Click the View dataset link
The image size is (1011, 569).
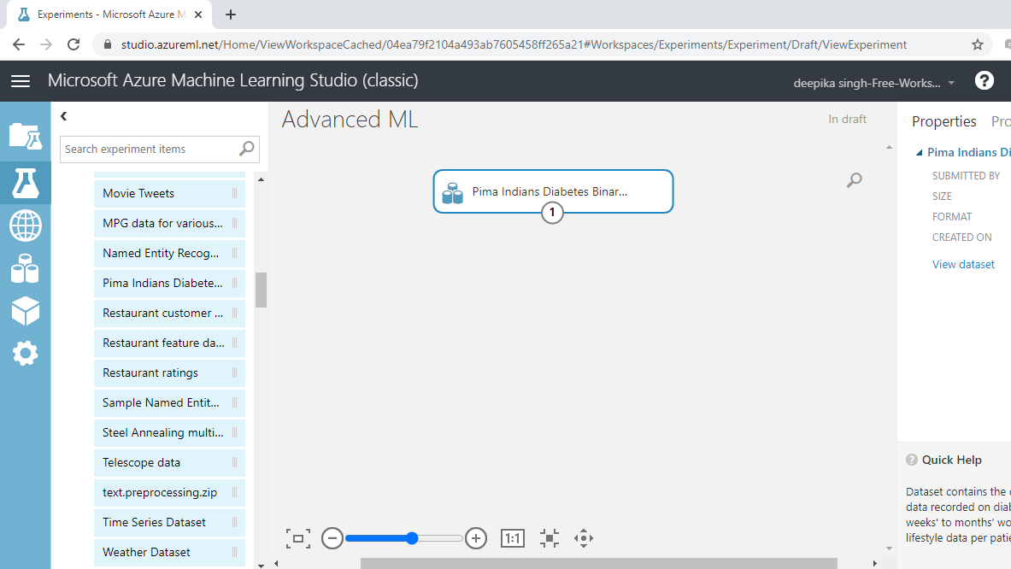963,264
